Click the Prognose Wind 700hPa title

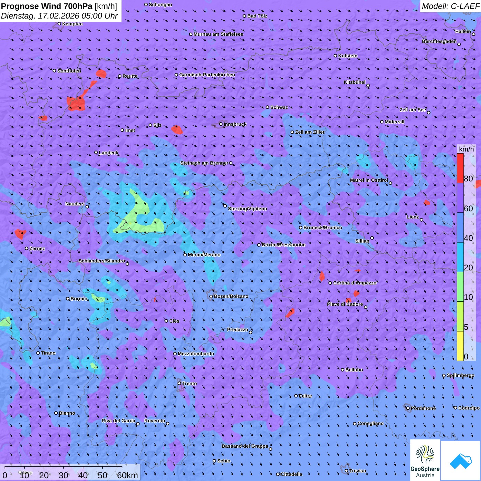[x=59, y=6]
